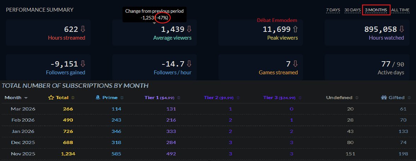Click the down arrow next to 895,058 hours watched
The width and height of the screenshot is (416, 161).
[x=401, y=29]
